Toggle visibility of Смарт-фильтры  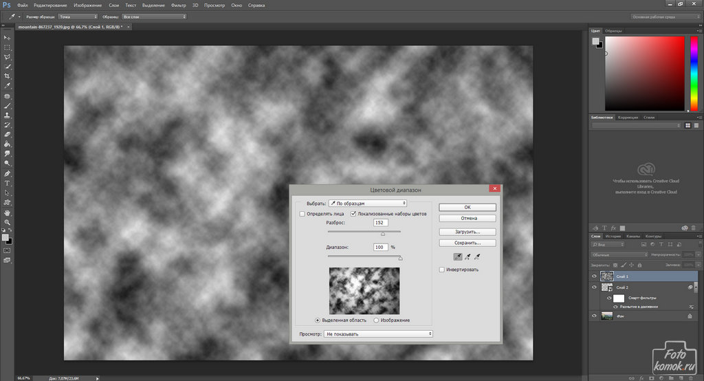click(609, 298)
